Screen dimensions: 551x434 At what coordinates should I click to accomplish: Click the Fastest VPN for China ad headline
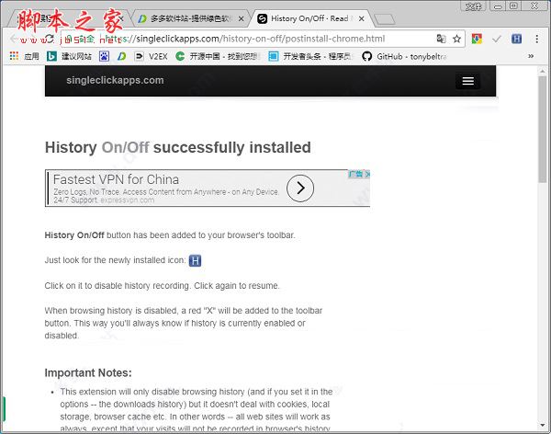(116, 179)
